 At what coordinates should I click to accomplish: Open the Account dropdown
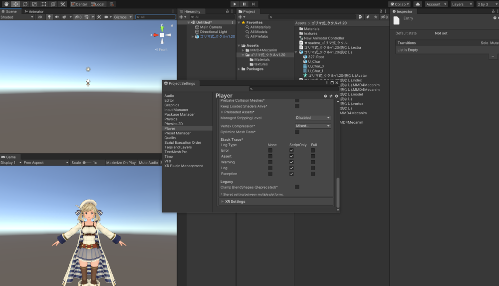436,4
